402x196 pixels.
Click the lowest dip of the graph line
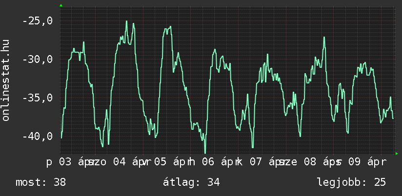[x=205, y=153]
